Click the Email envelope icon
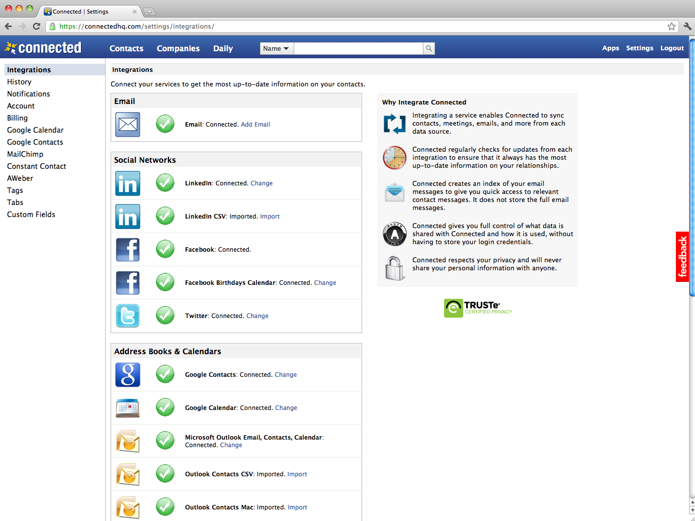Viewport: 695px width, 521px height. point(128,125)
